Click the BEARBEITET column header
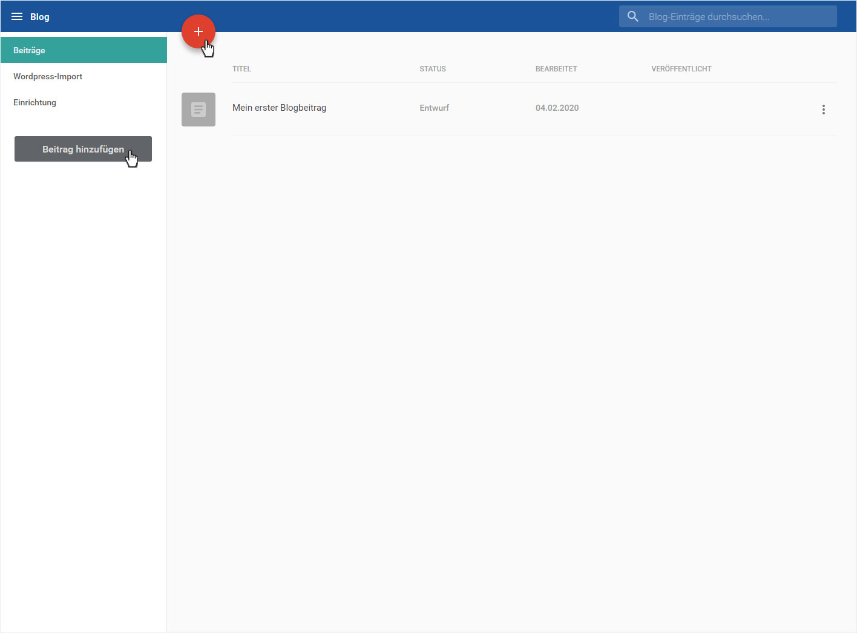 (556, 69)
